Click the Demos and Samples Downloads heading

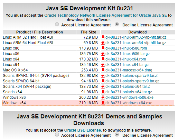(x=89, y=120)
